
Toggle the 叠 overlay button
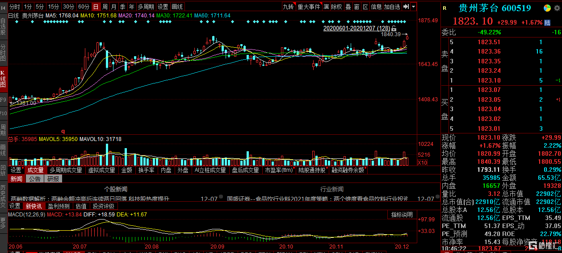point(348,7)
